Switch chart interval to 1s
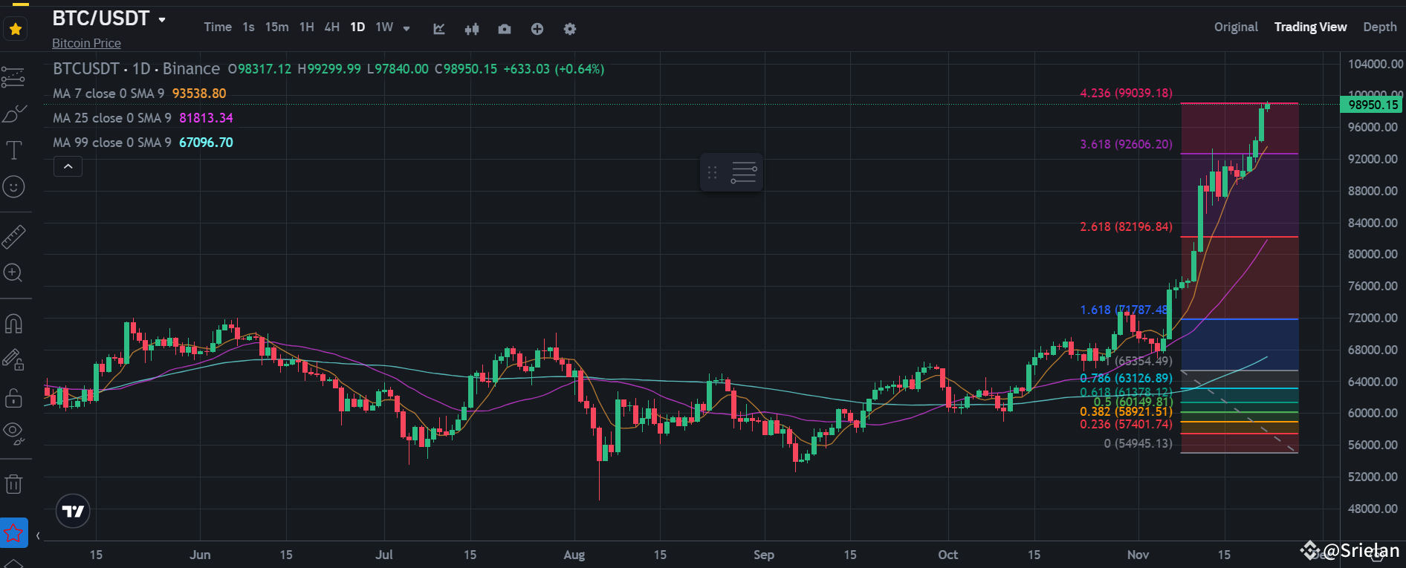 tap(248, 27)
